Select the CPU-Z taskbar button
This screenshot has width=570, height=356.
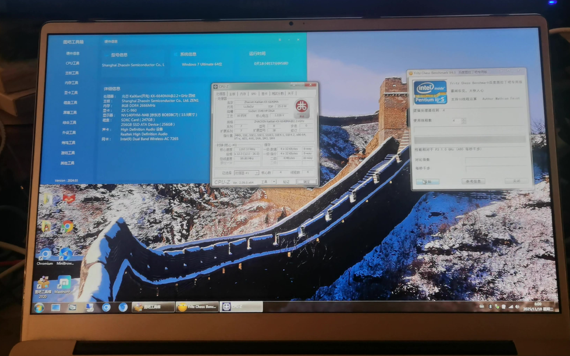click(241, 307)
